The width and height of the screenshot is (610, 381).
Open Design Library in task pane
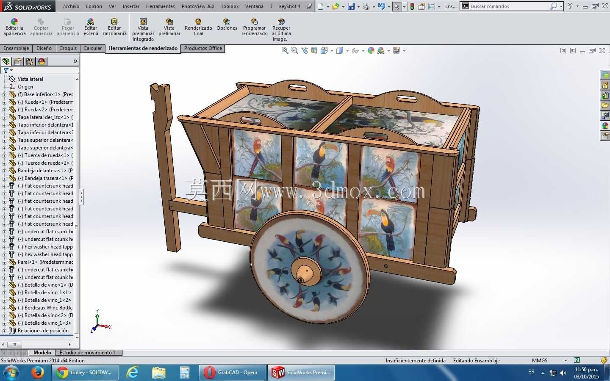[x=605, y=95]
